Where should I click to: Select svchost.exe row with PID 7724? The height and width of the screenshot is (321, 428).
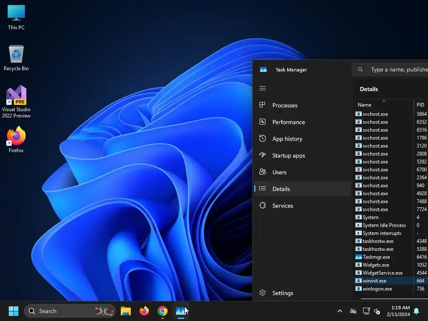[x=391, y=209]
